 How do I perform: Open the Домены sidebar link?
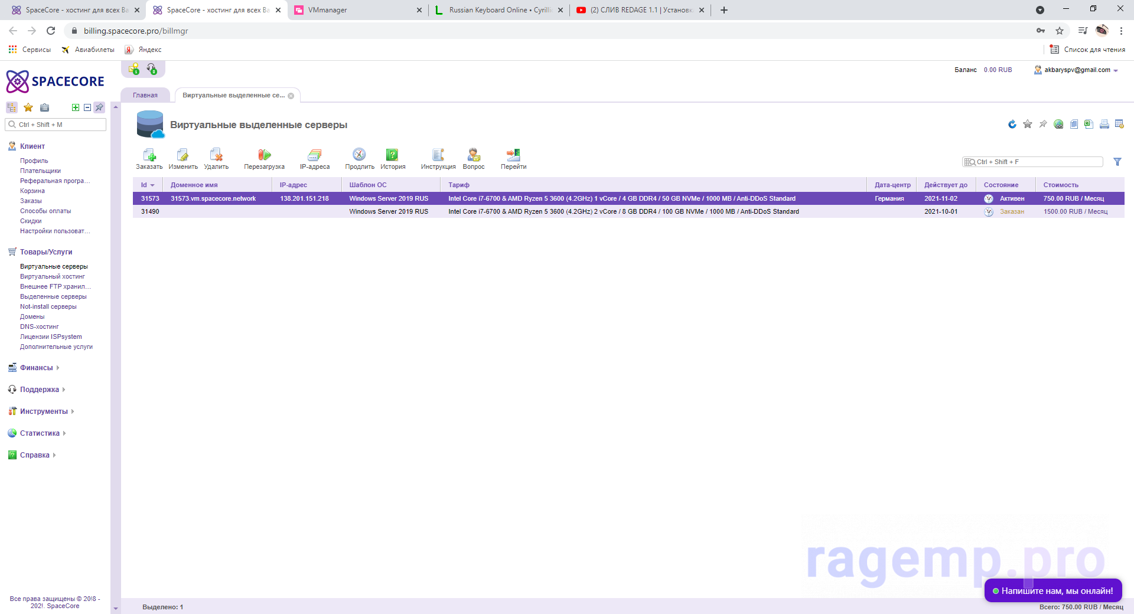[32, 316]
